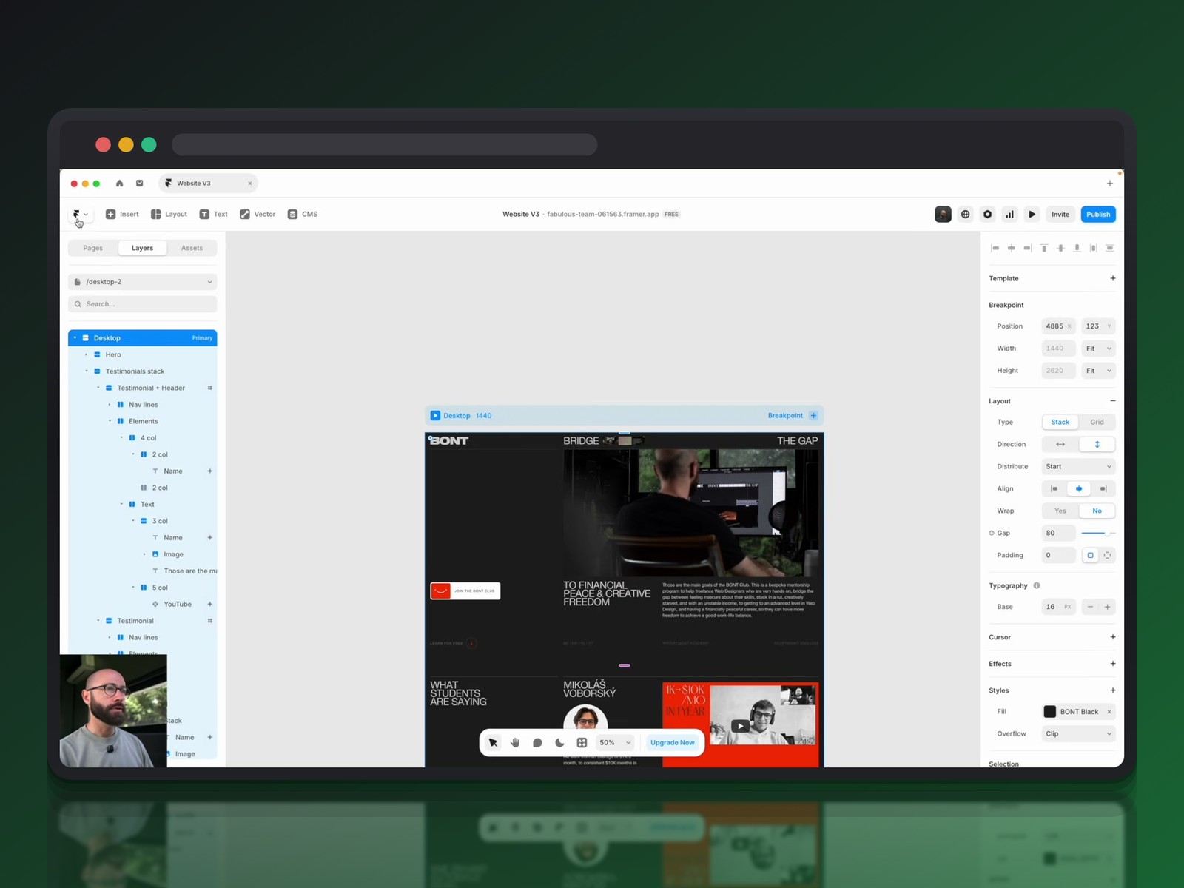Screen dimensions: 1184x888
Task: Open the inbox icon beside home
Action: [x=139, y=184]
